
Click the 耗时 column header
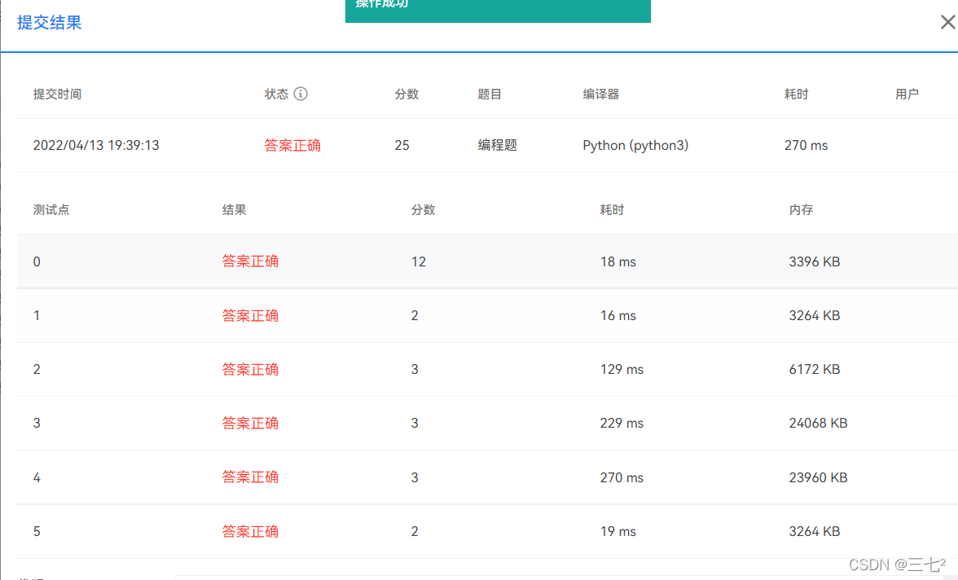click(796, 94)
